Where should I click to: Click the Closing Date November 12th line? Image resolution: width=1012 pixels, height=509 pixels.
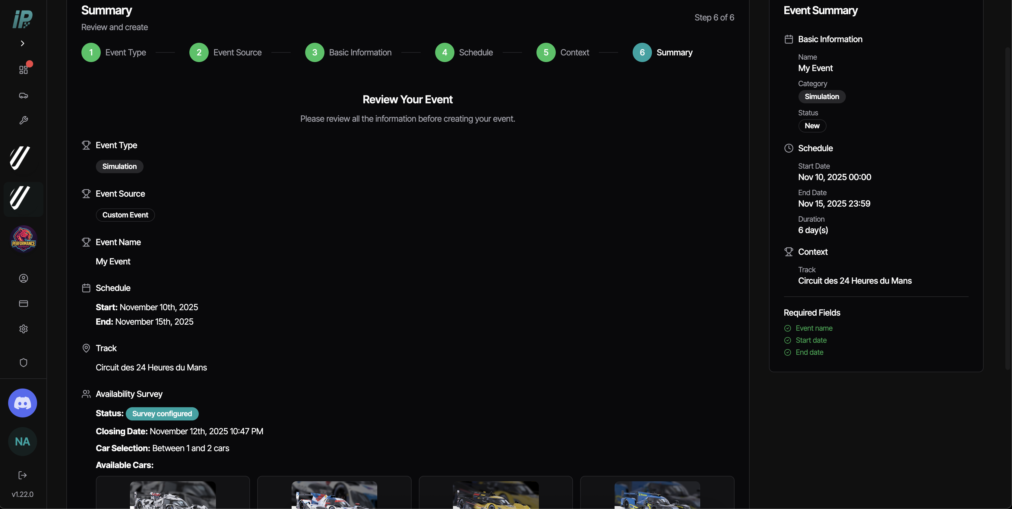pyautogui.click(x=179, y=431)
